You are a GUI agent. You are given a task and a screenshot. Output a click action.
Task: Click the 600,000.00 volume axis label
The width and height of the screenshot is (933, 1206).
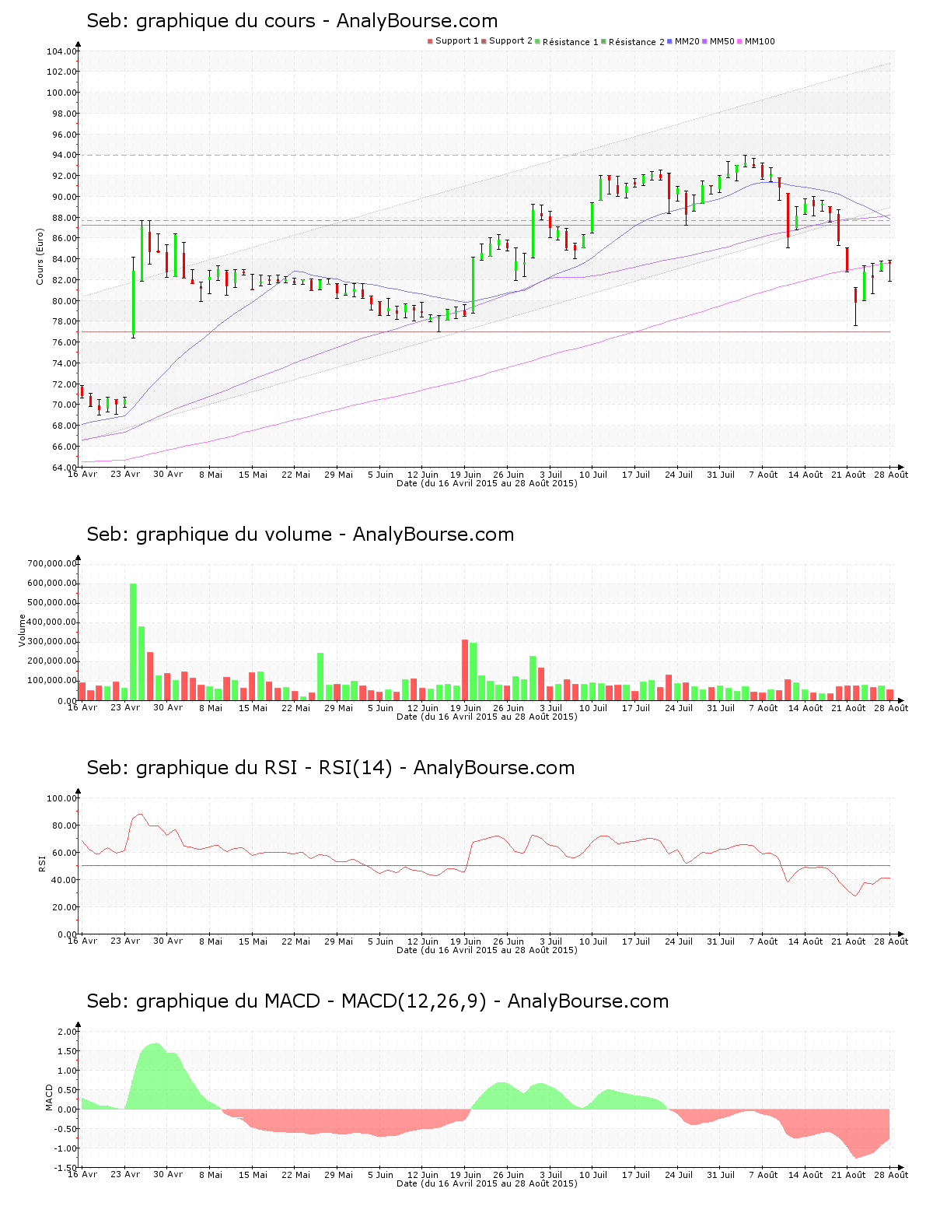52,583
